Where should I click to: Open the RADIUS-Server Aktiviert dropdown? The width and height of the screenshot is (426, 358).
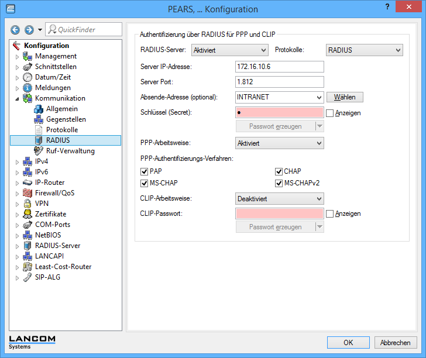[x=229, y=50]
